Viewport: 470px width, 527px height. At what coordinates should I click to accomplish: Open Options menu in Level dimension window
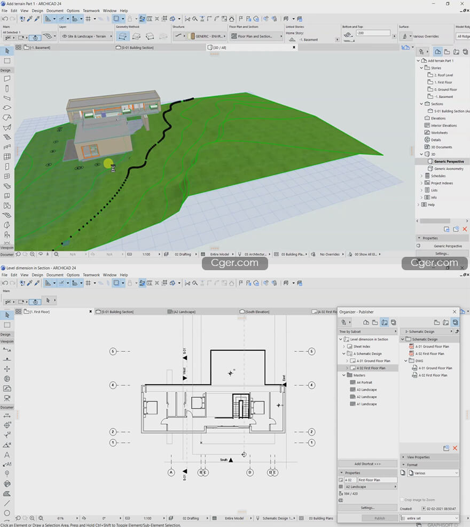[73, 275]
